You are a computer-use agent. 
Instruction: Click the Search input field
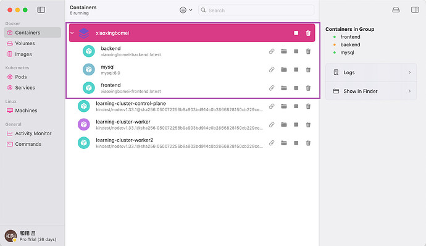point(256,11)
